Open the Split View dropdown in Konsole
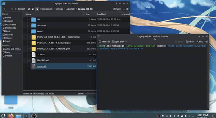 point(119,41)
